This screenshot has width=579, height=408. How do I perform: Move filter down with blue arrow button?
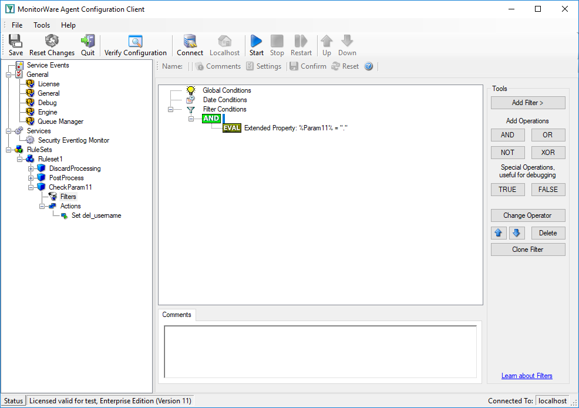coord(517,233)
